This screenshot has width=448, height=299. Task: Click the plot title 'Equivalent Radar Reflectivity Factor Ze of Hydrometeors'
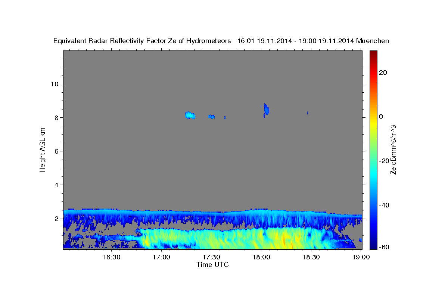142,41
